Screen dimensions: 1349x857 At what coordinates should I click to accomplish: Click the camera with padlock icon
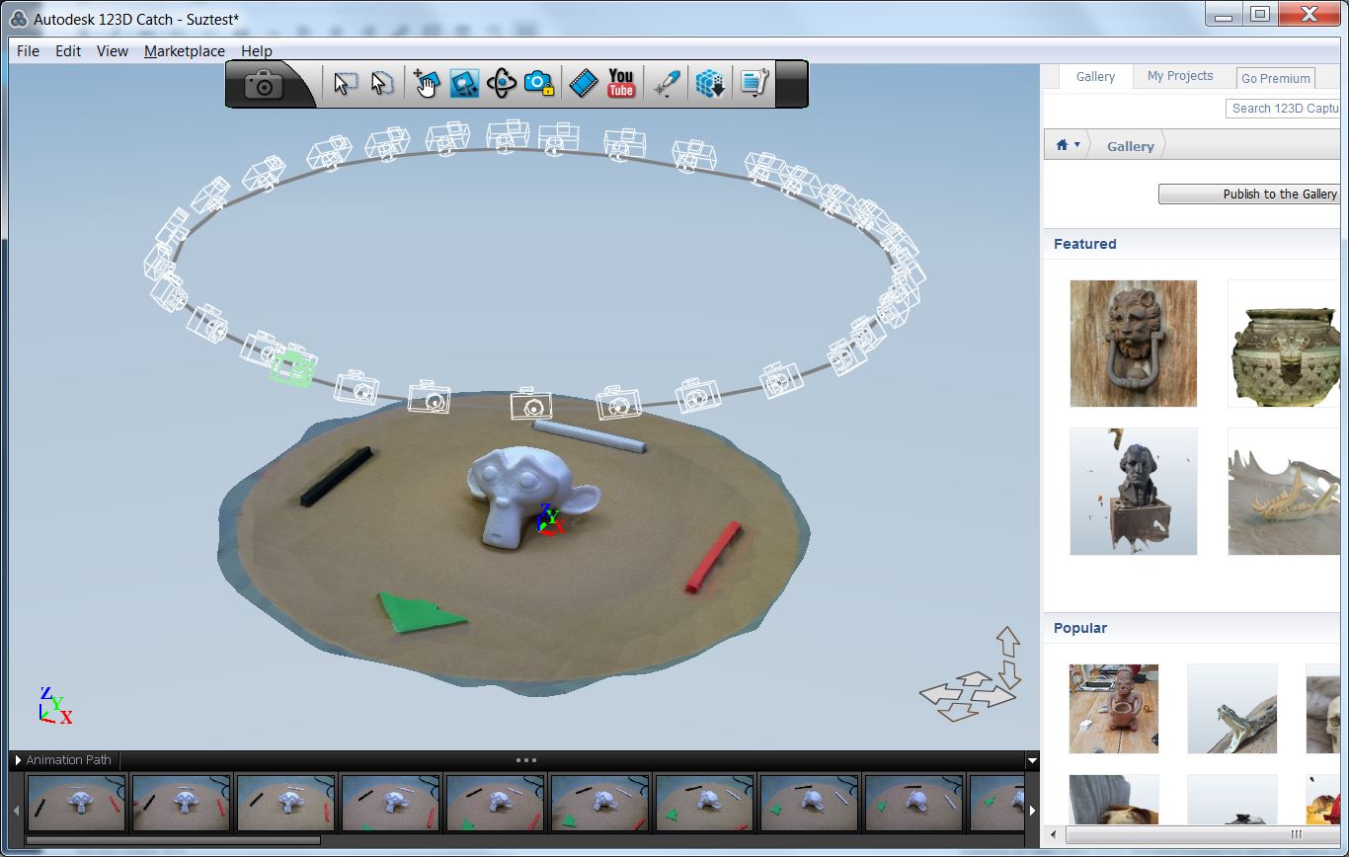539,84
